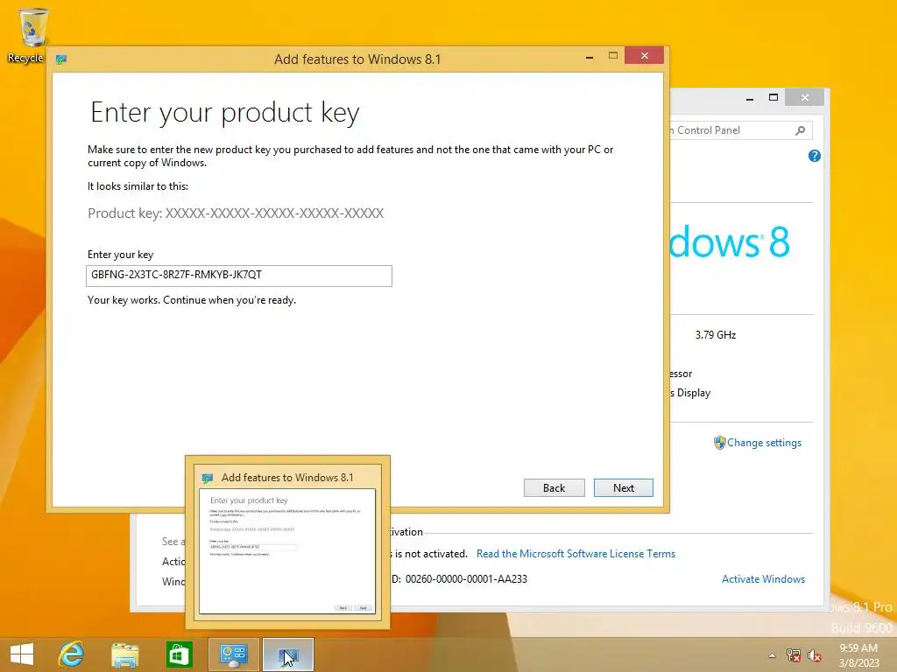The height and width of the screenshot is (672, 897).
Task: Open Change settings link in System window
Action: pos(764,442)
